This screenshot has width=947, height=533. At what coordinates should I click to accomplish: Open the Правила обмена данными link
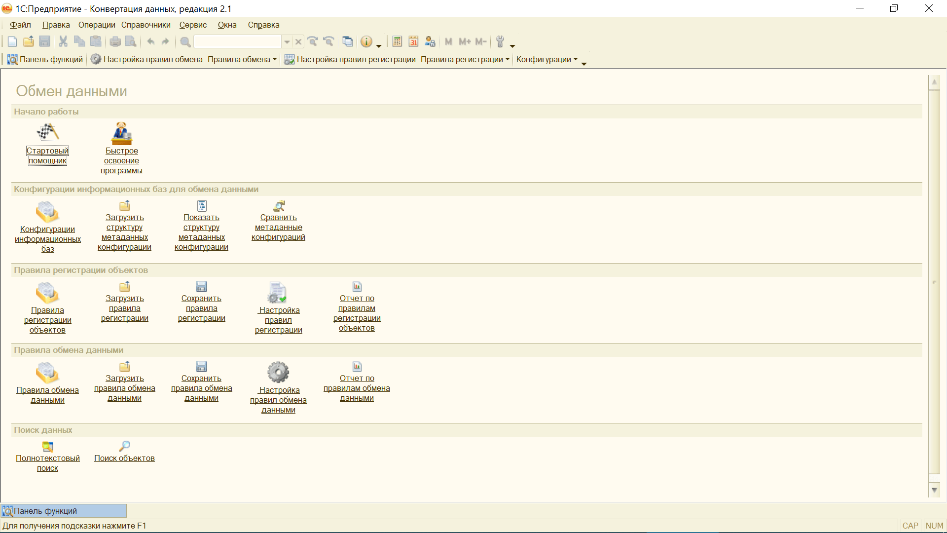tap(47, 395)
